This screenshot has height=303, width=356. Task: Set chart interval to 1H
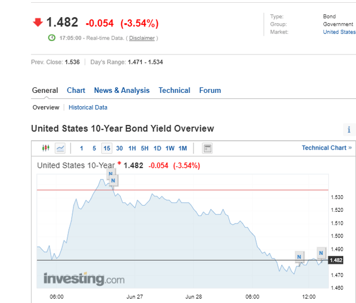(132, 148)
